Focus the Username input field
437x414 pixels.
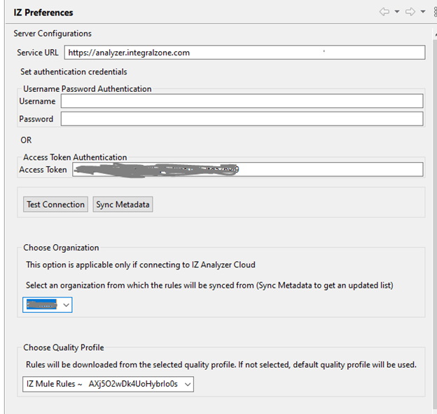tap(242, 101)
